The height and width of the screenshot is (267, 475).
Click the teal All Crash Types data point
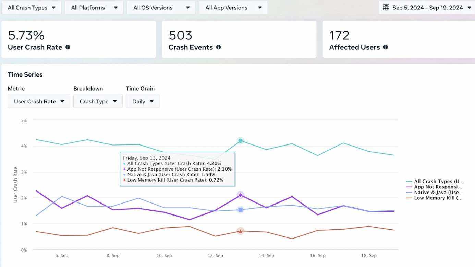[x=240, y=141]
